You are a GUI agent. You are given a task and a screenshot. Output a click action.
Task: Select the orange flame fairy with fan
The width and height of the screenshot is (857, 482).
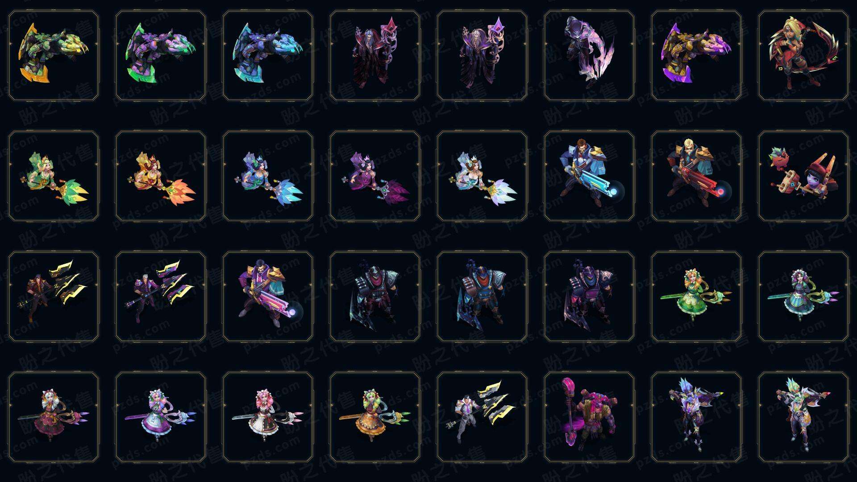[x=161, y=176]
